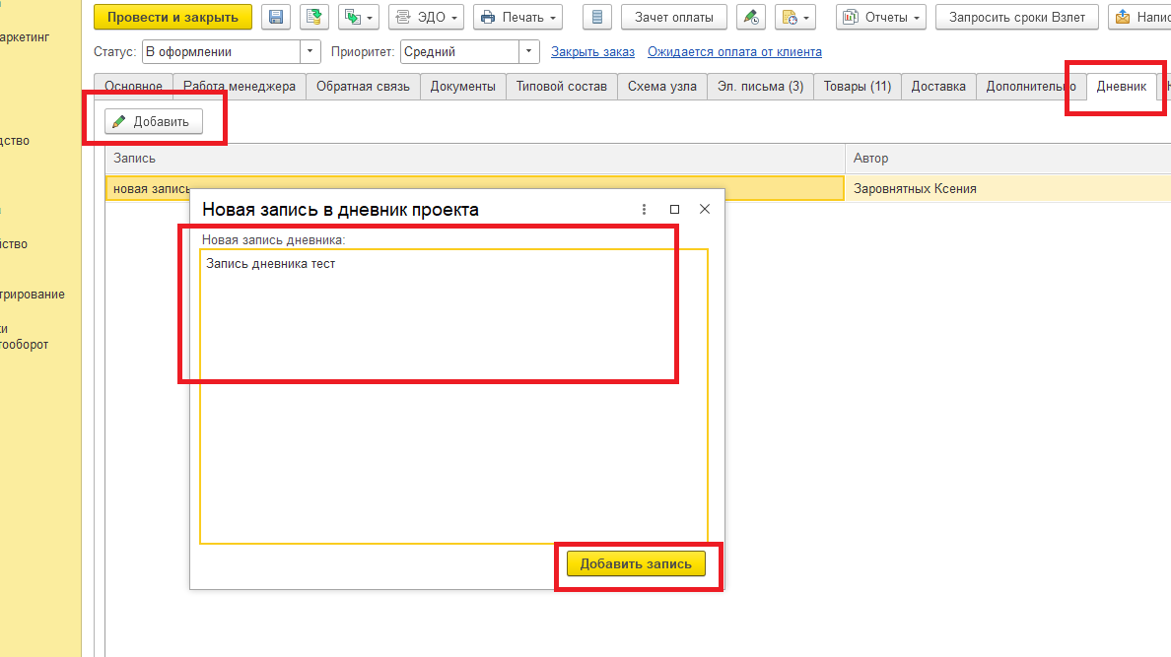
Task: Click the Провести и закрыть button
Action: (x=172, y=17)
